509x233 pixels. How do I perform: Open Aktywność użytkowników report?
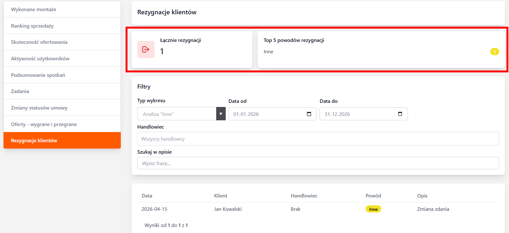[x=40, y=59]
